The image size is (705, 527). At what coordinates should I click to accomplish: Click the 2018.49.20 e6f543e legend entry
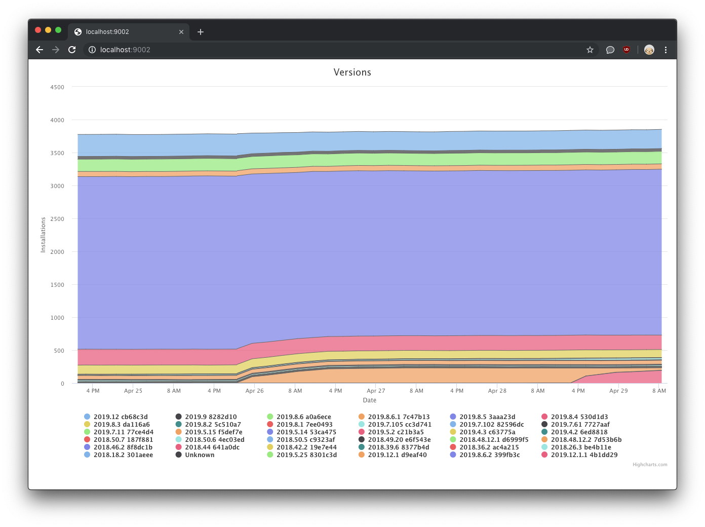pyautogui.click(x=395, y=440)
